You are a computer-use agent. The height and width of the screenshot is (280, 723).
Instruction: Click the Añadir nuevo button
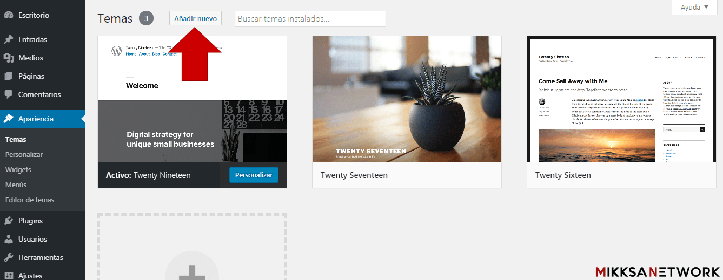click(x=195, y=18)
